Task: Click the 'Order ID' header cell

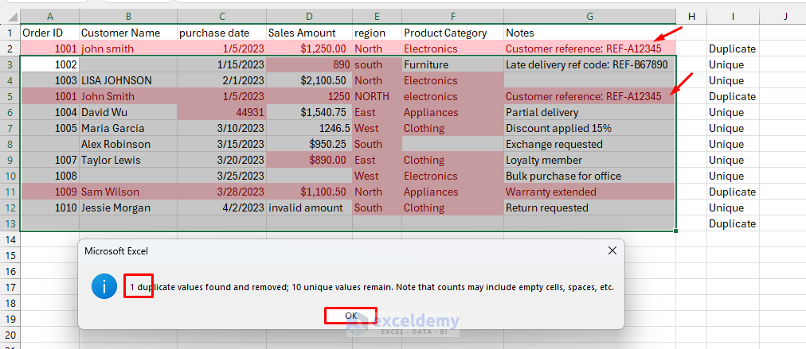Action: click(x=50, y=33)
